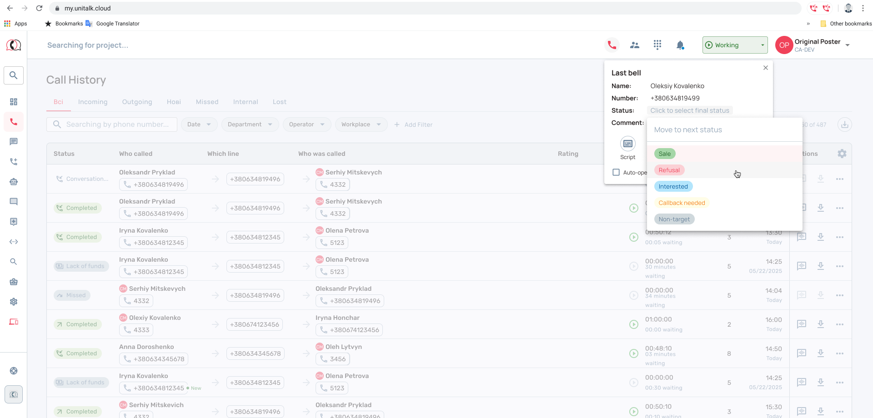Play recording of first Completed call
Viewport: 873px width, 418px height.
(634, 208)
